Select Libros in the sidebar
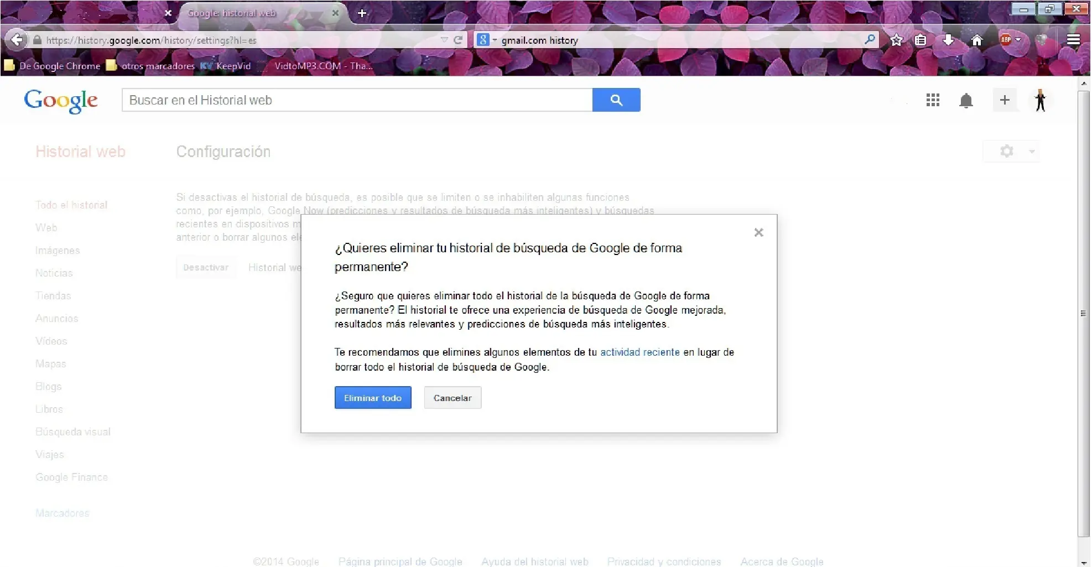The height and width of the screenshot is (567, 1092). click(x=49, y=409)
